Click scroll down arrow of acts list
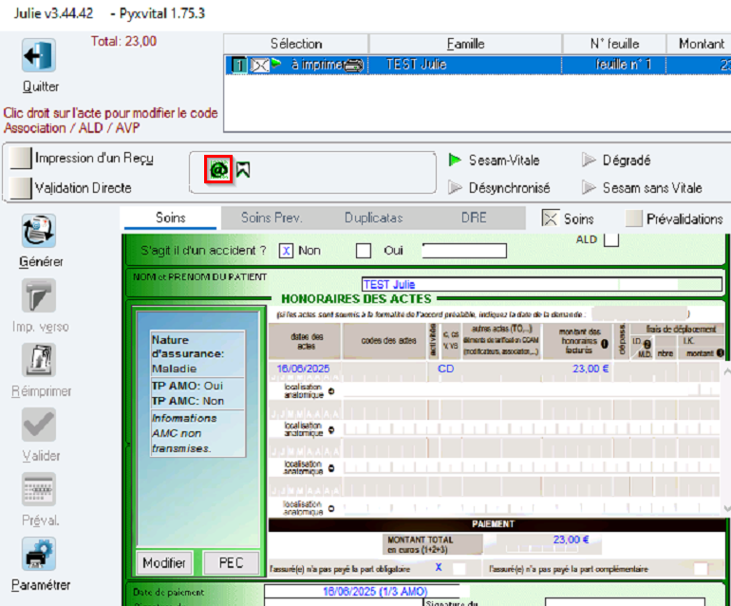The image size is (731, 606). coord(727,508)
